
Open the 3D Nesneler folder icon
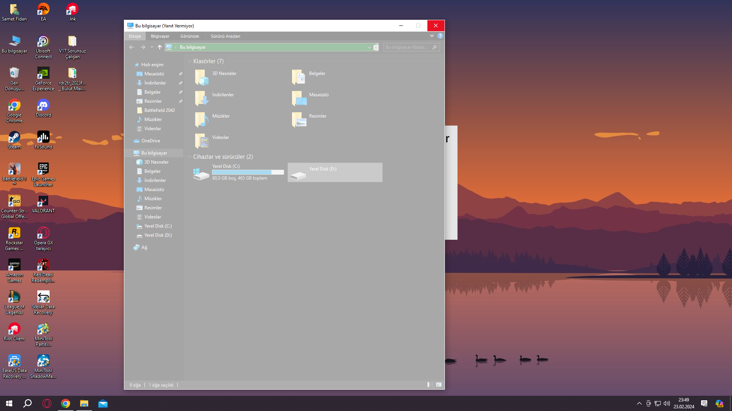click(x=202, y=77)
